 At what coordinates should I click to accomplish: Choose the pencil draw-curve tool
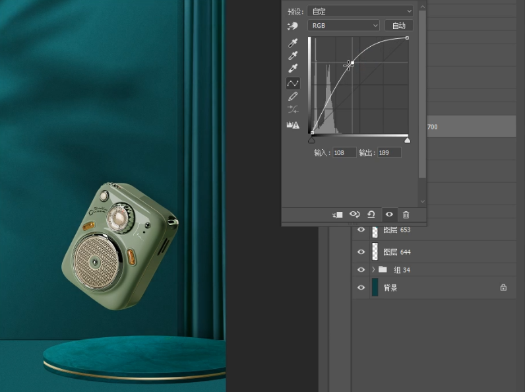[293, 96]
